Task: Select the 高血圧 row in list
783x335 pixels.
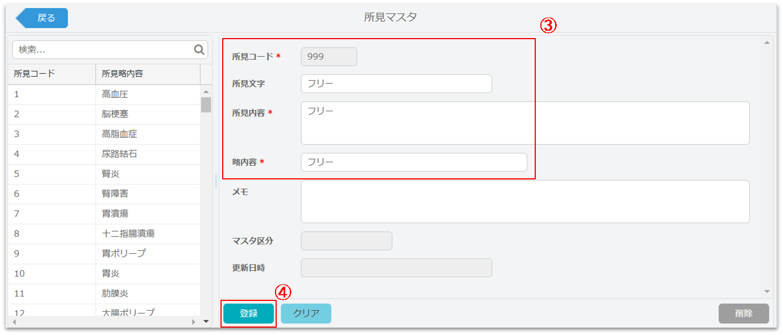Action: (104, 94)
